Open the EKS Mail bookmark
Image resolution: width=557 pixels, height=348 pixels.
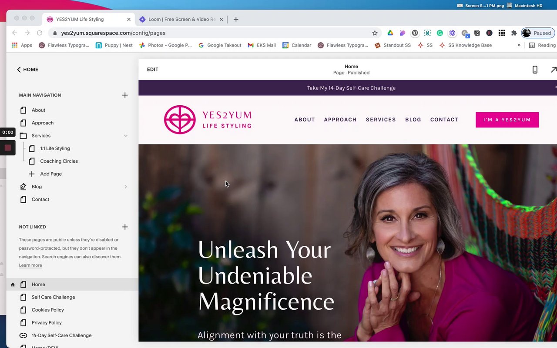click(x=262, y=45)
